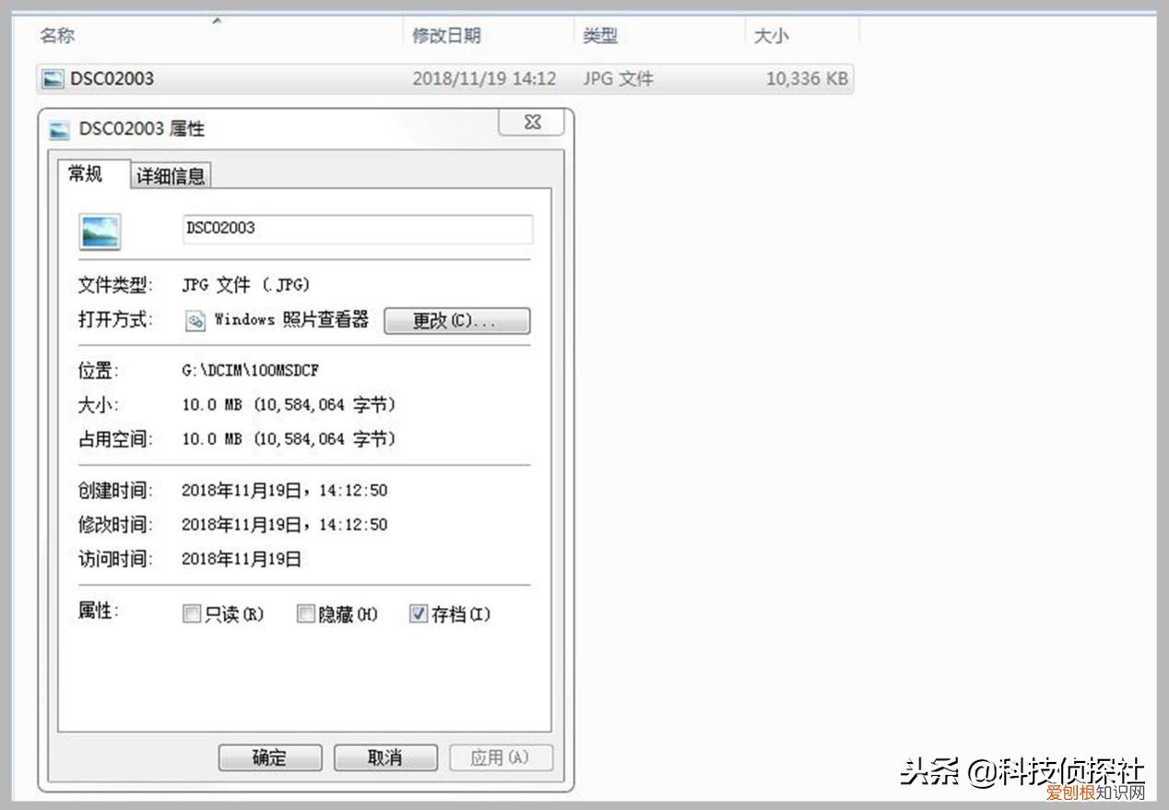The image size is (1169, 810).
Task: Click the dialog close button icon
Action: point(531,122)
